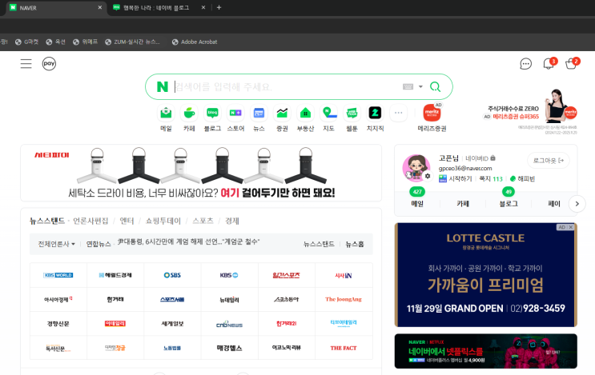Open the Naver Talk chat bubble icon
595x375 pixels.
pyautogui.click(x=525, y=64)
